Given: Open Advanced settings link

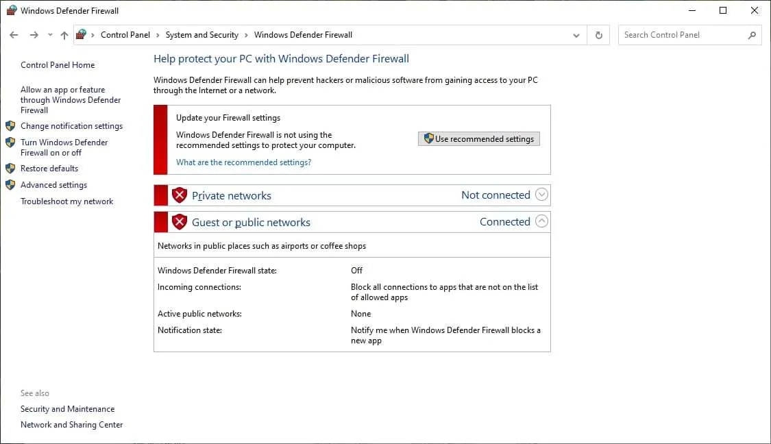Looking at the screenshot, I should click(x=53, y=185).
